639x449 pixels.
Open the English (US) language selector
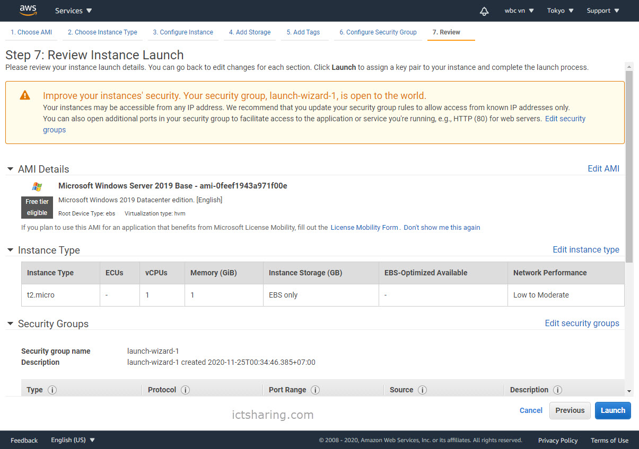[73, 440]
